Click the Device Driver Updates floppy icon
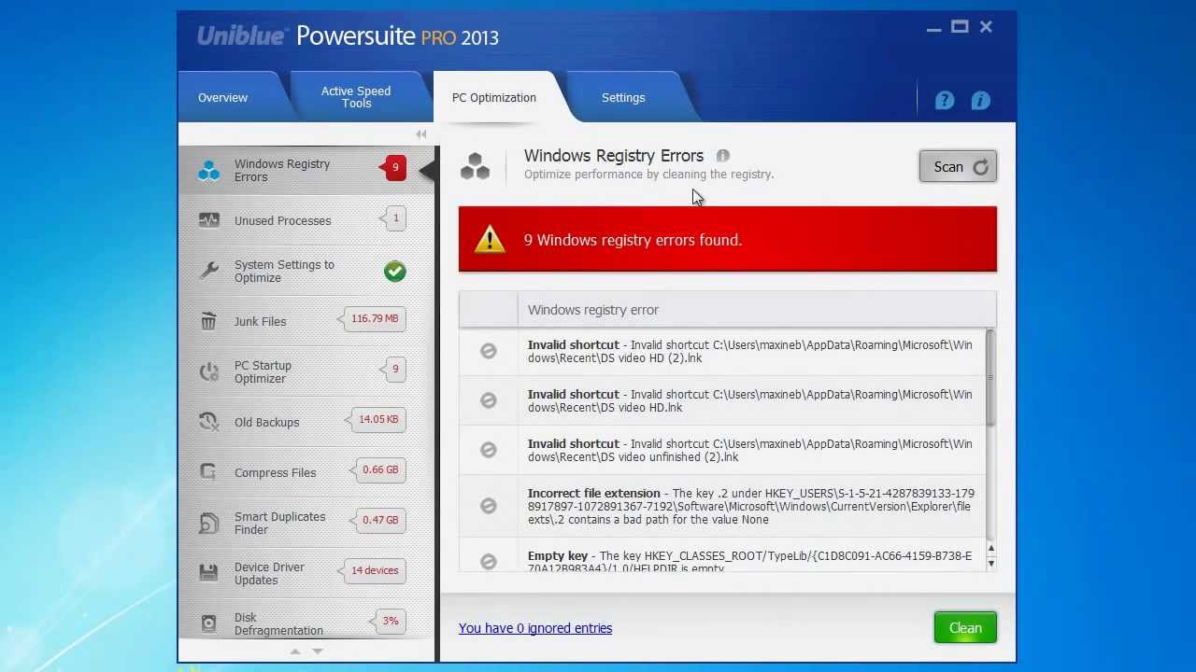Viewport: 1196px width, 672px height. coord(208,572)
